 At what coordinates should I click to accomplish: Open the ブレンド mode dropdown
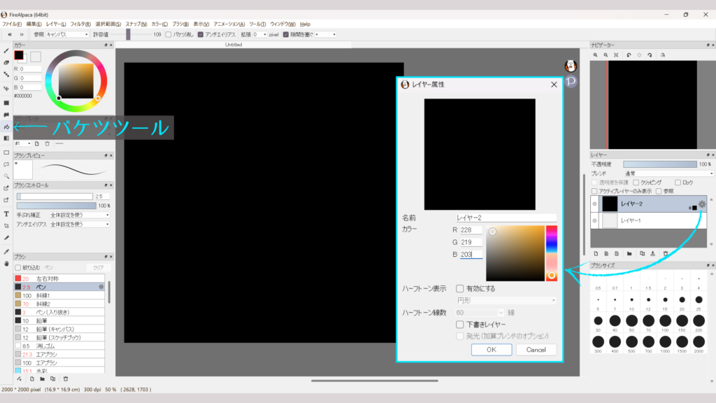(x=668, y=173)
